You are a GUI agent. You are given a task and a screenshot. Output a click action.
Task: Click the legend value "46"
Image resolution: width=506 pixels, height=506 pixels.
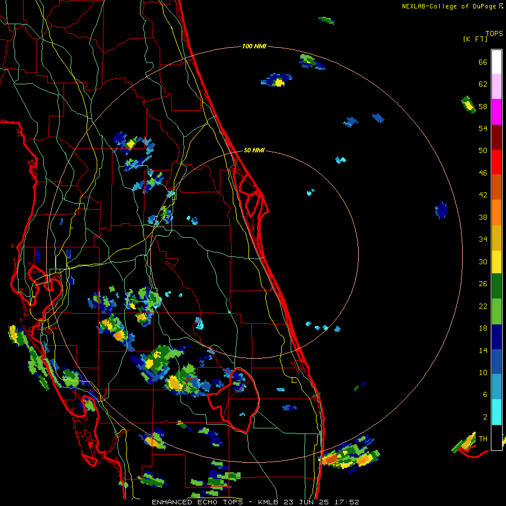pyautogui.click(x=483, y=173)
